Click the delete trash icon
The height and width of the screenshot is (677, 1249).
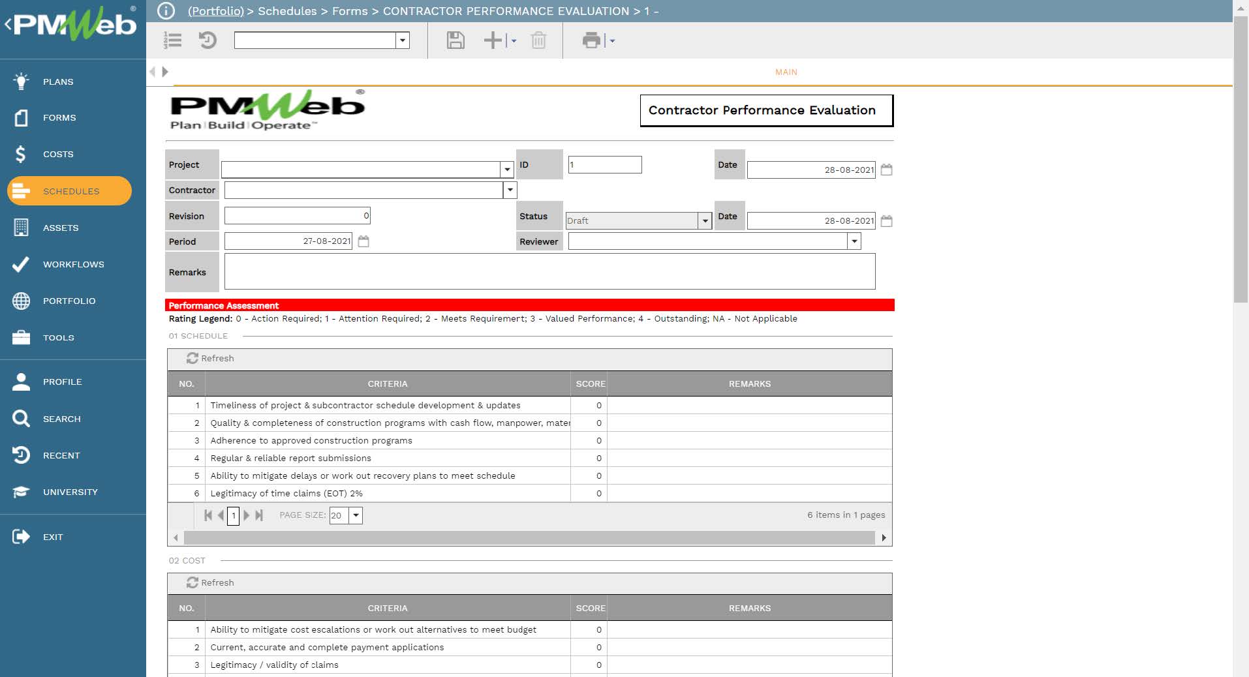click(x=538, y=40)
